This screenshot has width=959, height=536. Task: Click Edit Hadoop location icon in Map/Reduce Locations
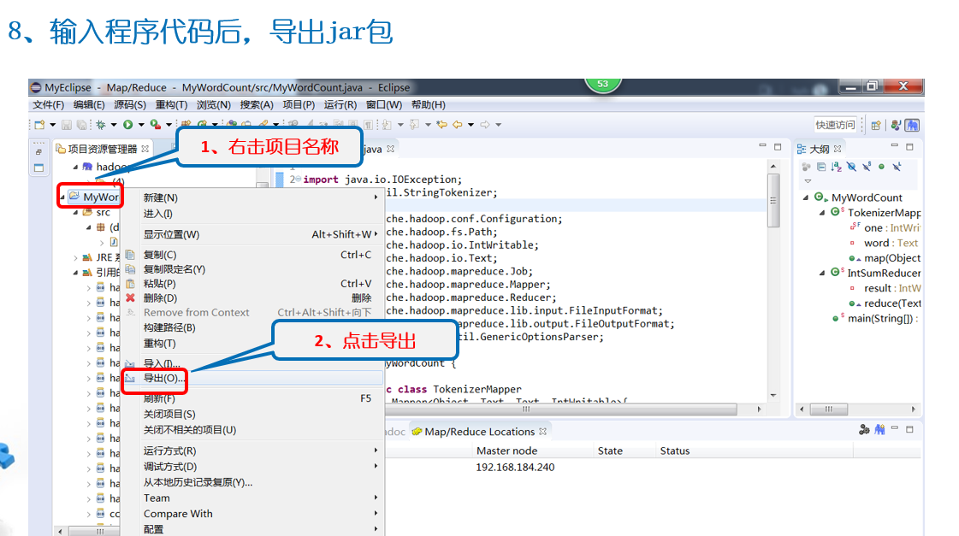pos(864,430)
